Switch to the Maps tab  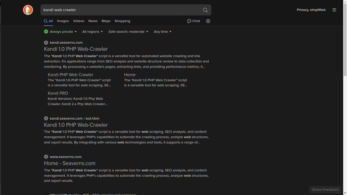106,21
